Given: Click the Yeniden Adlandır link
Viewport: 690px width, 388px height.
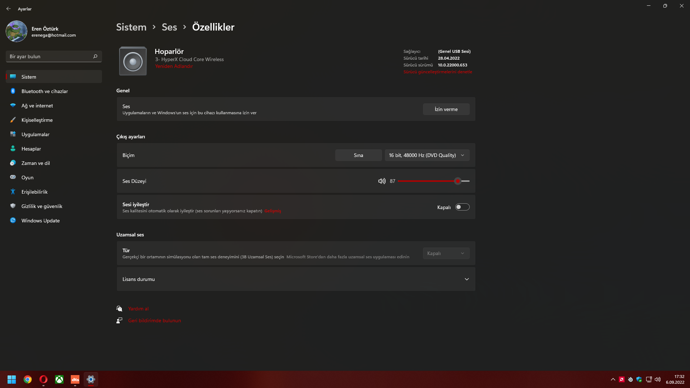Looking at the screenshot, I should (x=174, y=66).
